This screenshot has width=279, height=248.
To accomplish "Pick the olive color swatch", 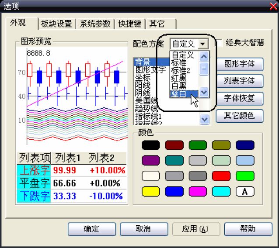I will (x=221, y=145).
